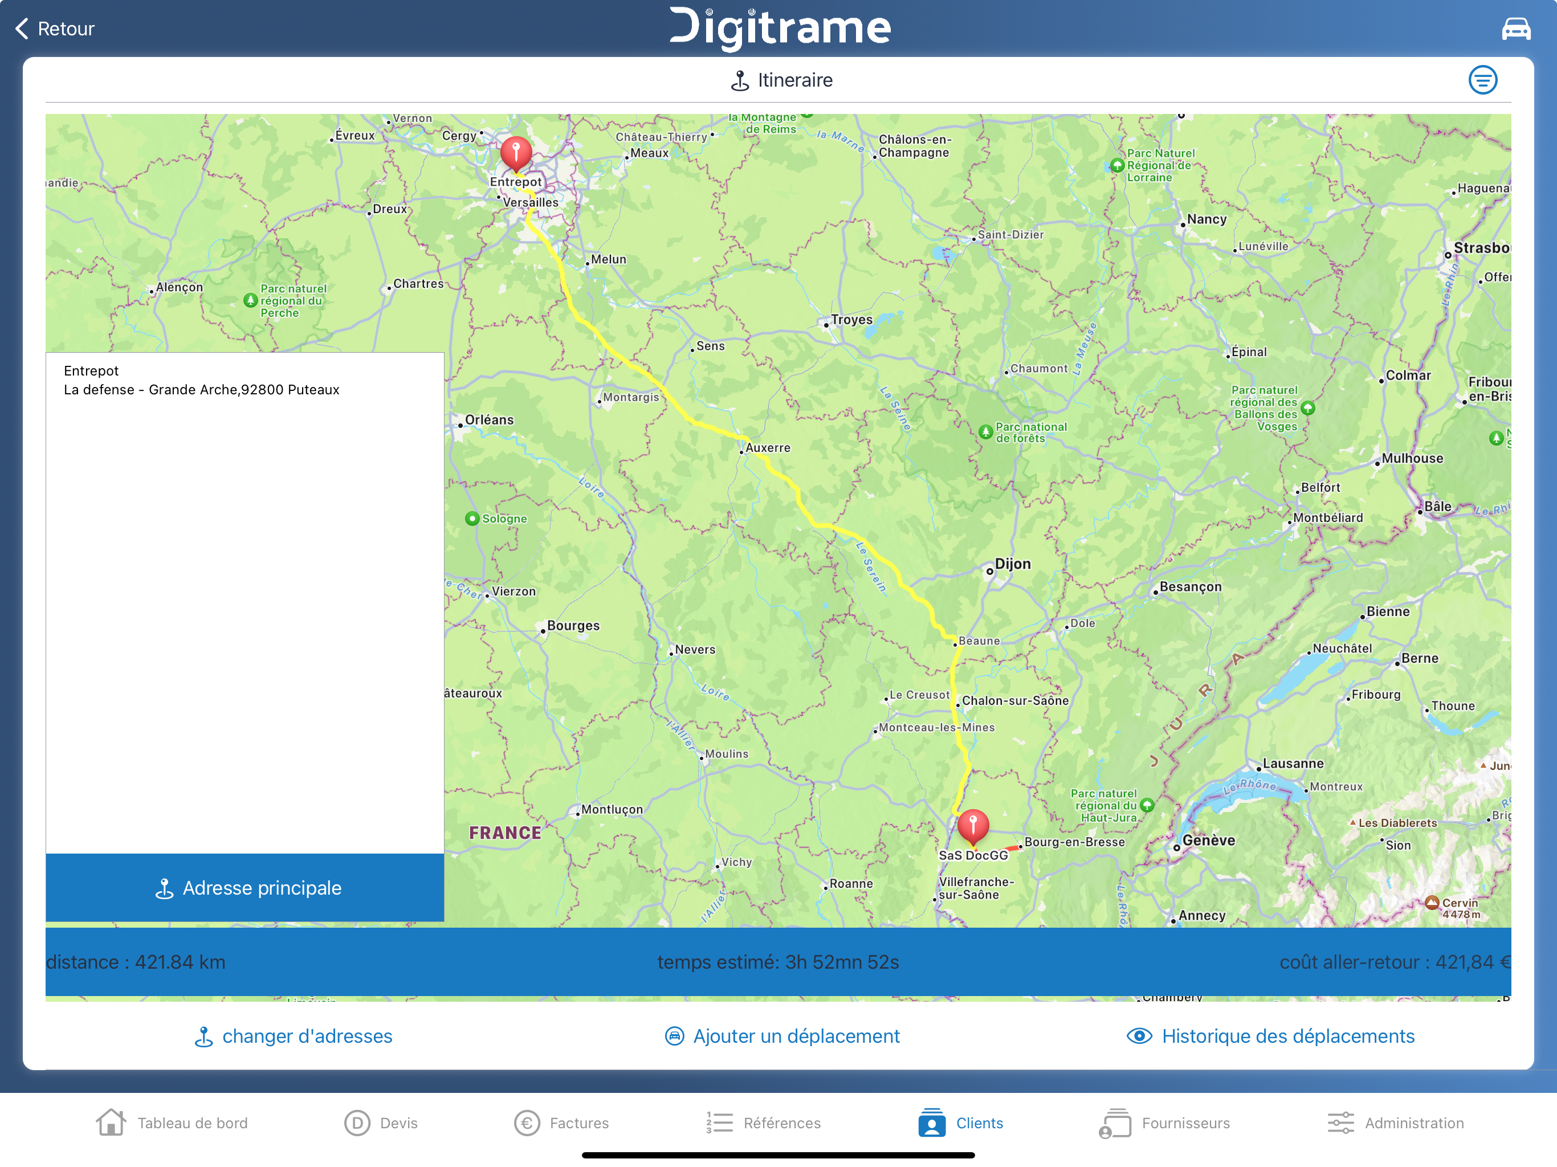The image size is (1557, 1167).
Task: Click the home icon of Tableau de bord
Action: (111, 1122)
